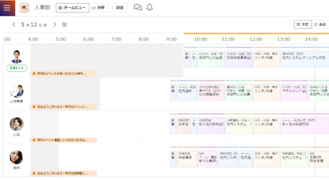
Task: Go to the previous day
Action: [14, 25]
